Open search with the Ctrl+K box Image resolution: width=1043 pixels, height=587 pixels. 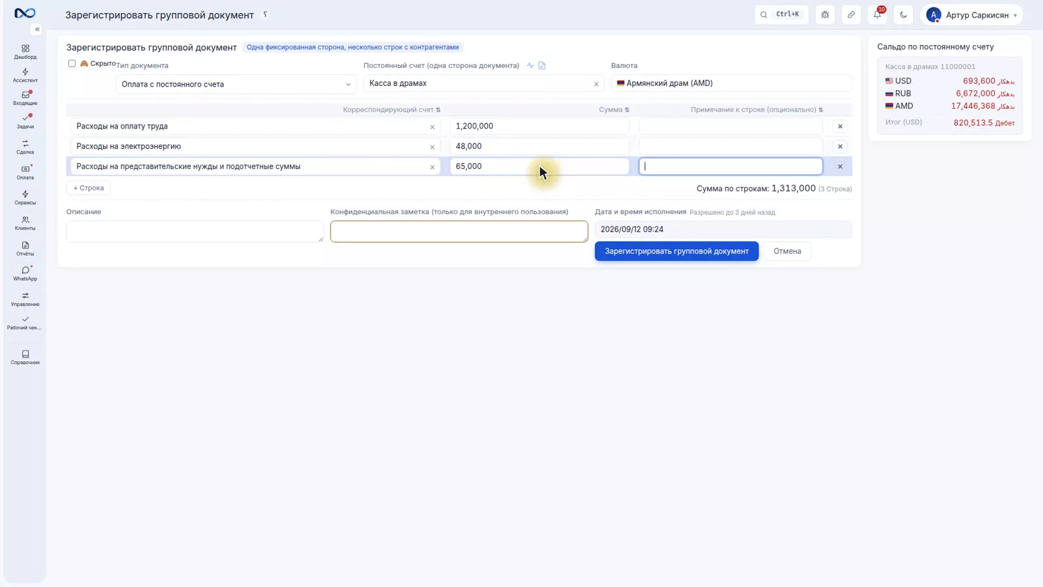781,14
